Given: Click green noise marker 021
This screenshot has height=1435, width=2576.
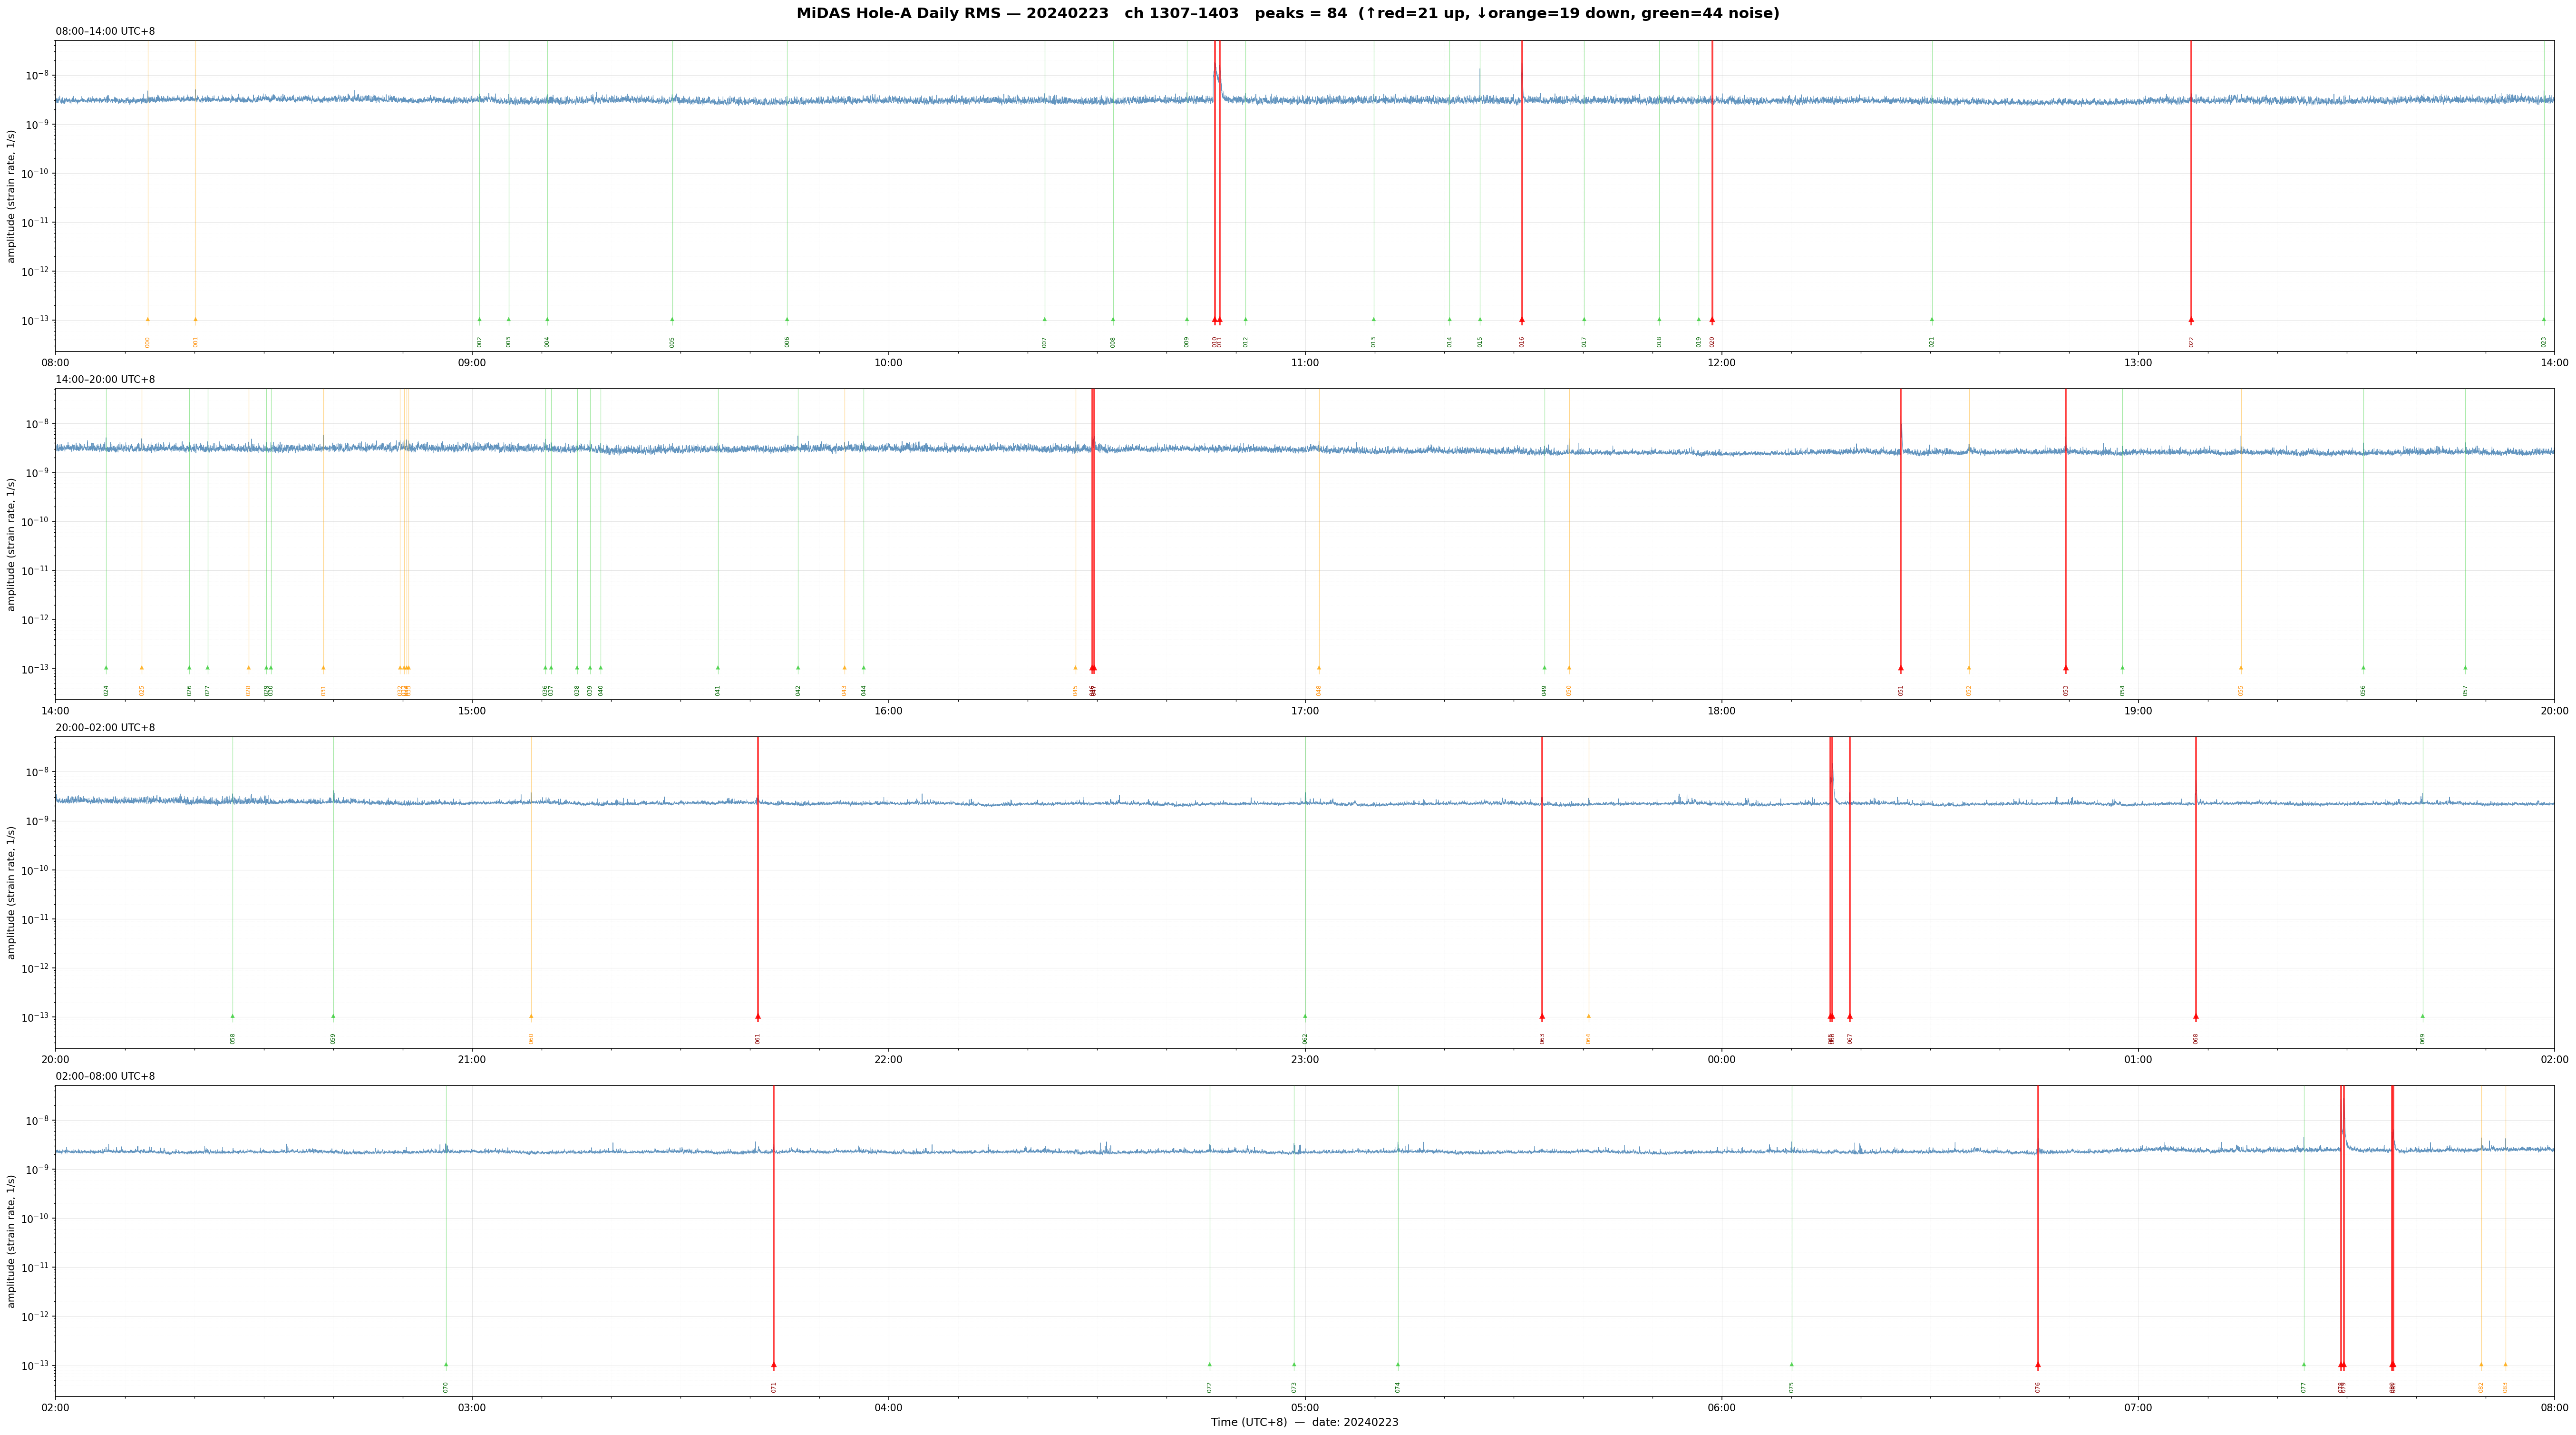Looking at the screenshot, I should [1932, 320].
